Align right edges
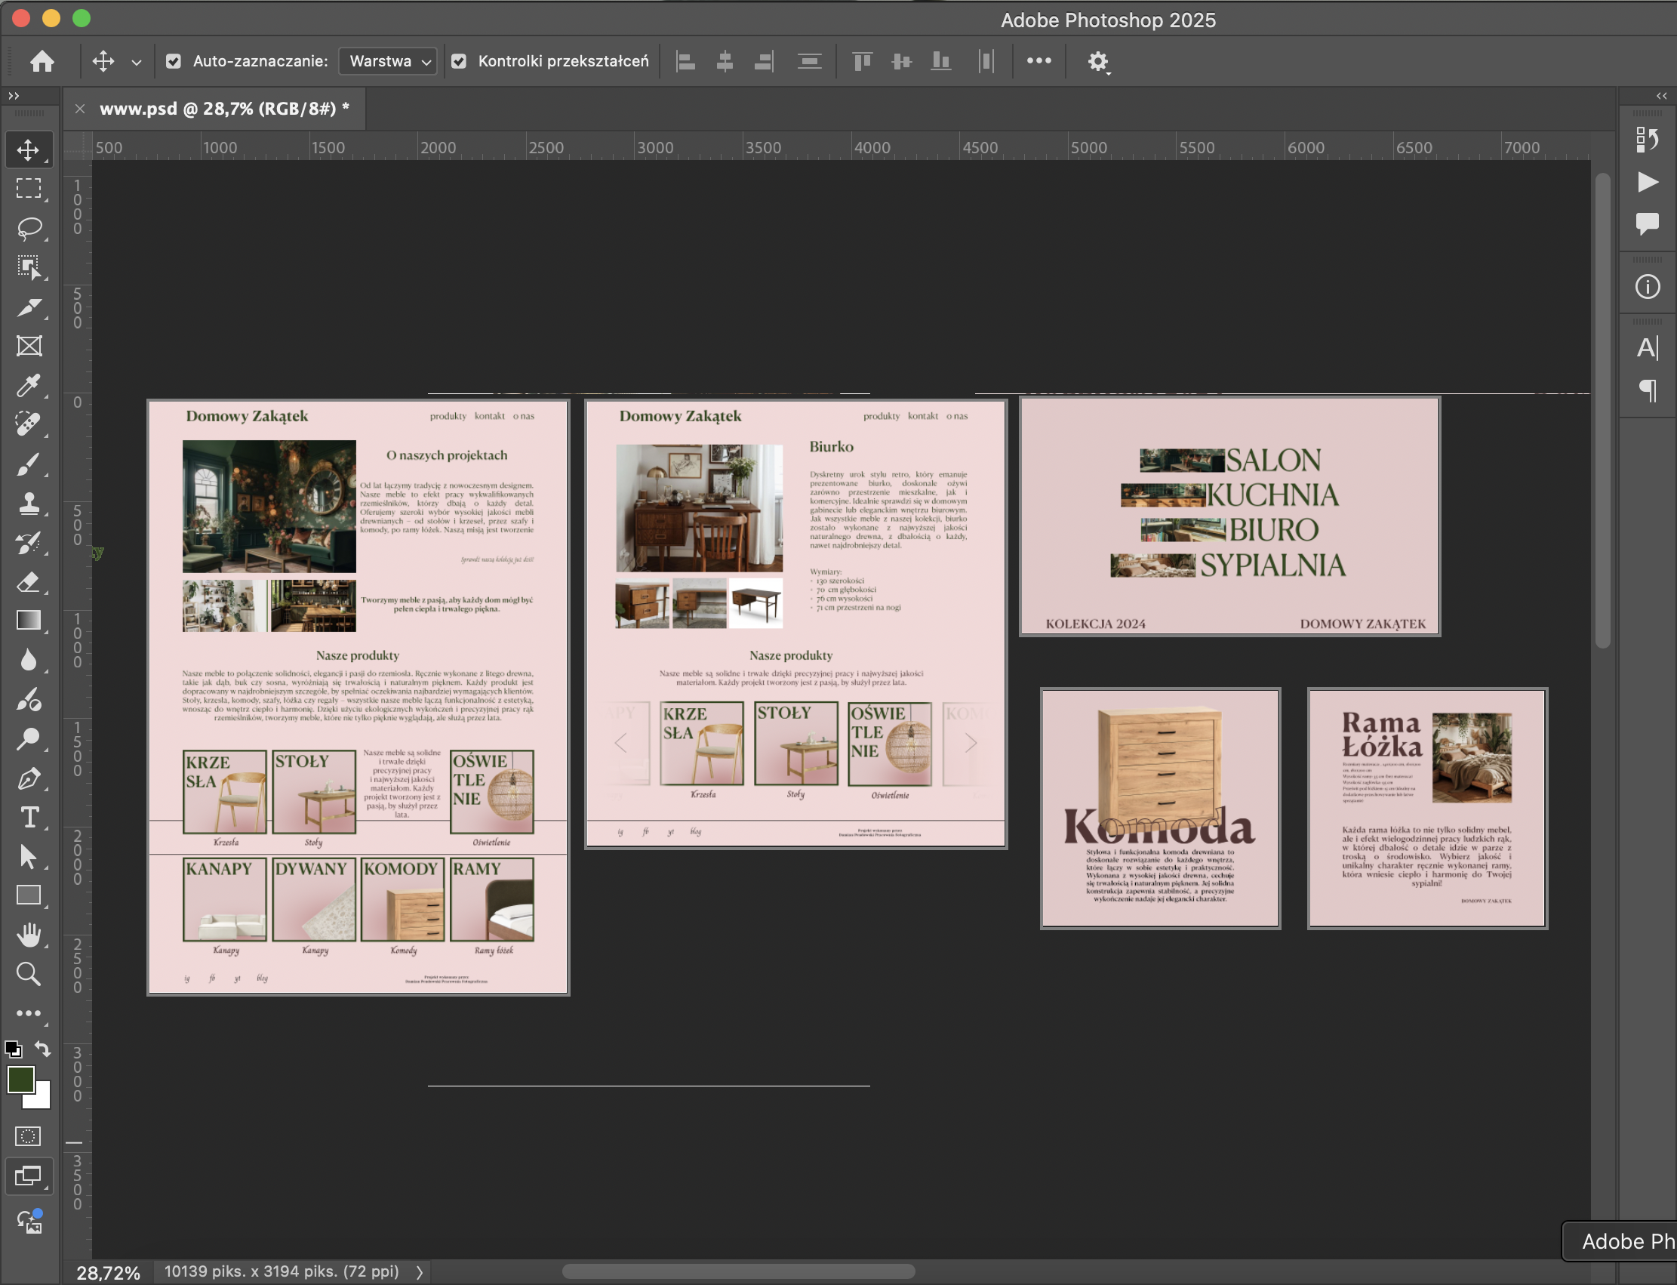This screenshot has height=1285, width=1677. 764,61
